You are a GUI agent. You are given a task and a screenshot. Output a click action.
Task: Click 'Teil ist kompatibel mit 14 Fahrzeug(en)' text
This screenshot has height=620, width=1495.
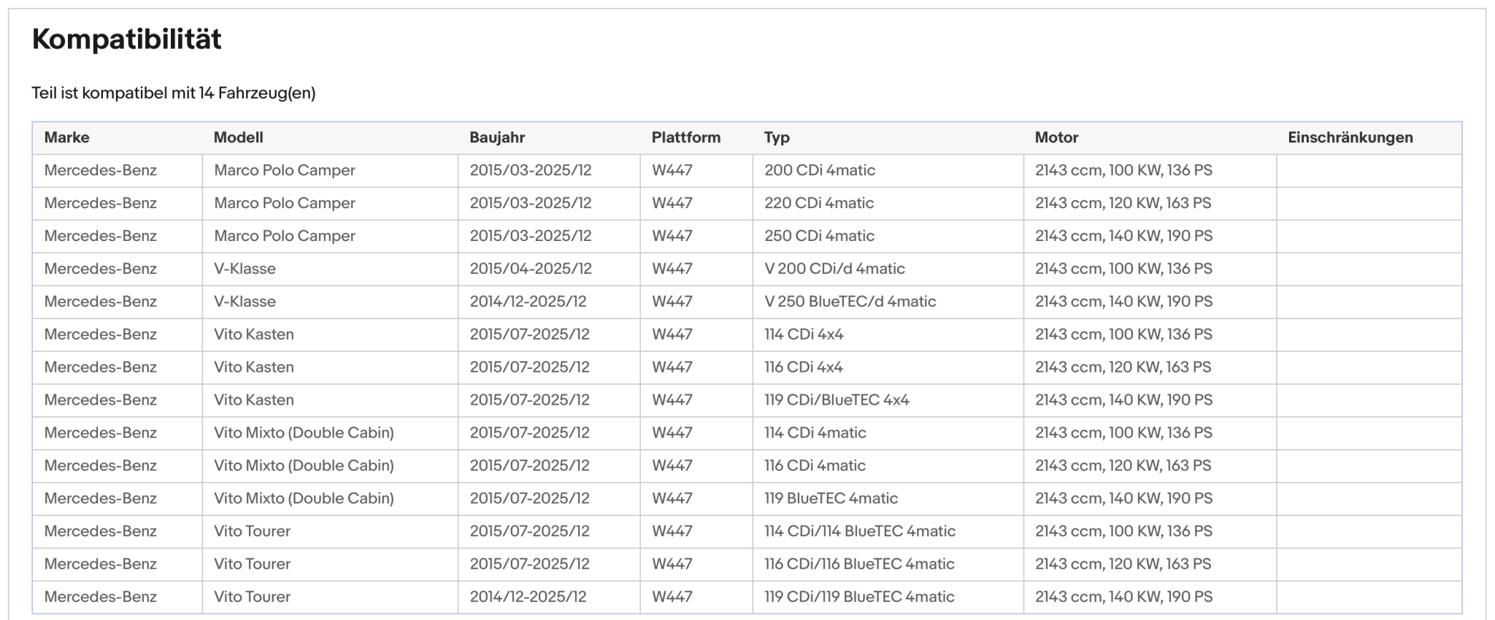(x=174, y=93)
